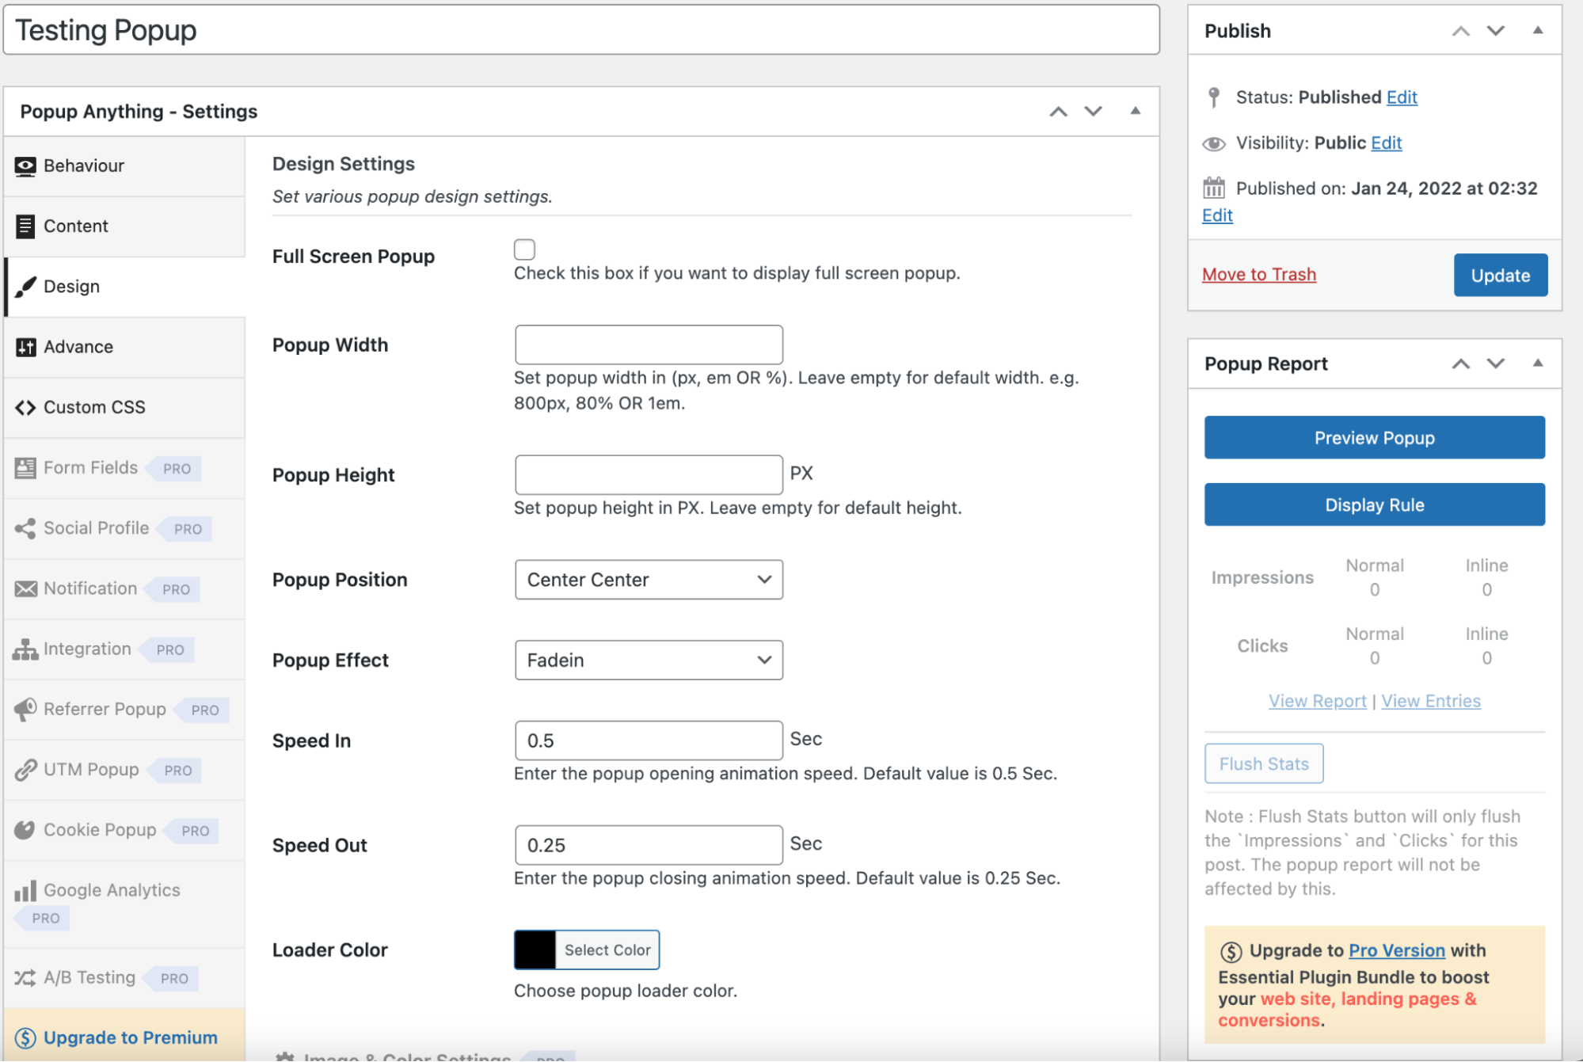Open the Social Profile PRO tab
The height and width of the screenshot is (1062, 1583).
coord(125,528)
